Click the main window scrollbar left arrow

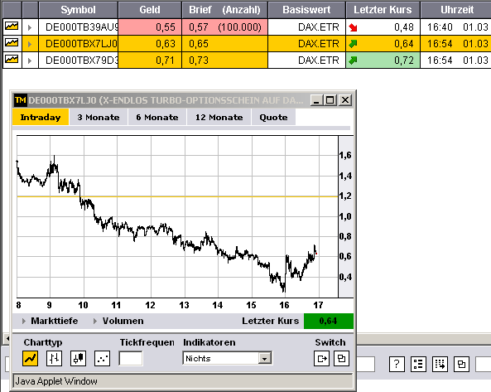(x=7, y=338)
